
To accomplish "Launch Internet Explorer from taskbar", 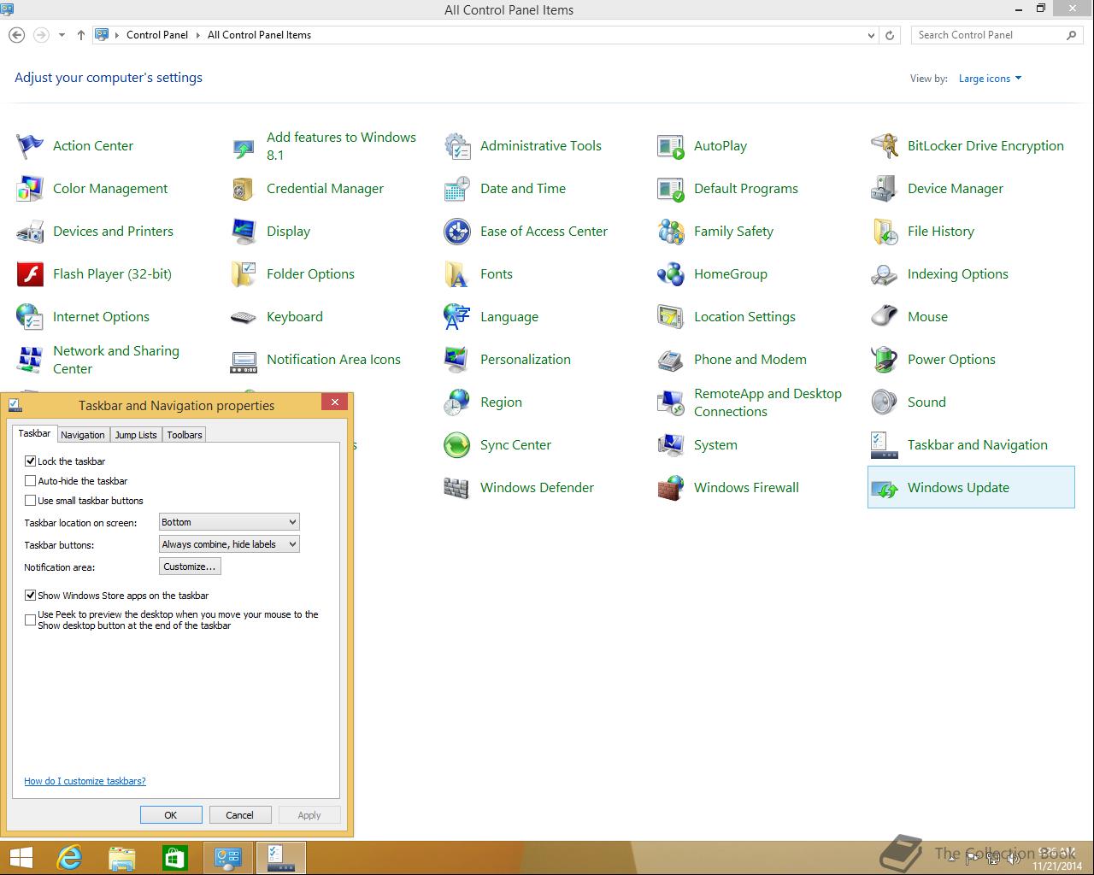I will [69, 858].
